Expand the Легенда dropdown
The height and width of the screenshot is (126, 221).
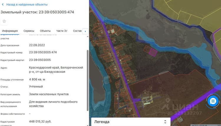click(x=131, y=122)
